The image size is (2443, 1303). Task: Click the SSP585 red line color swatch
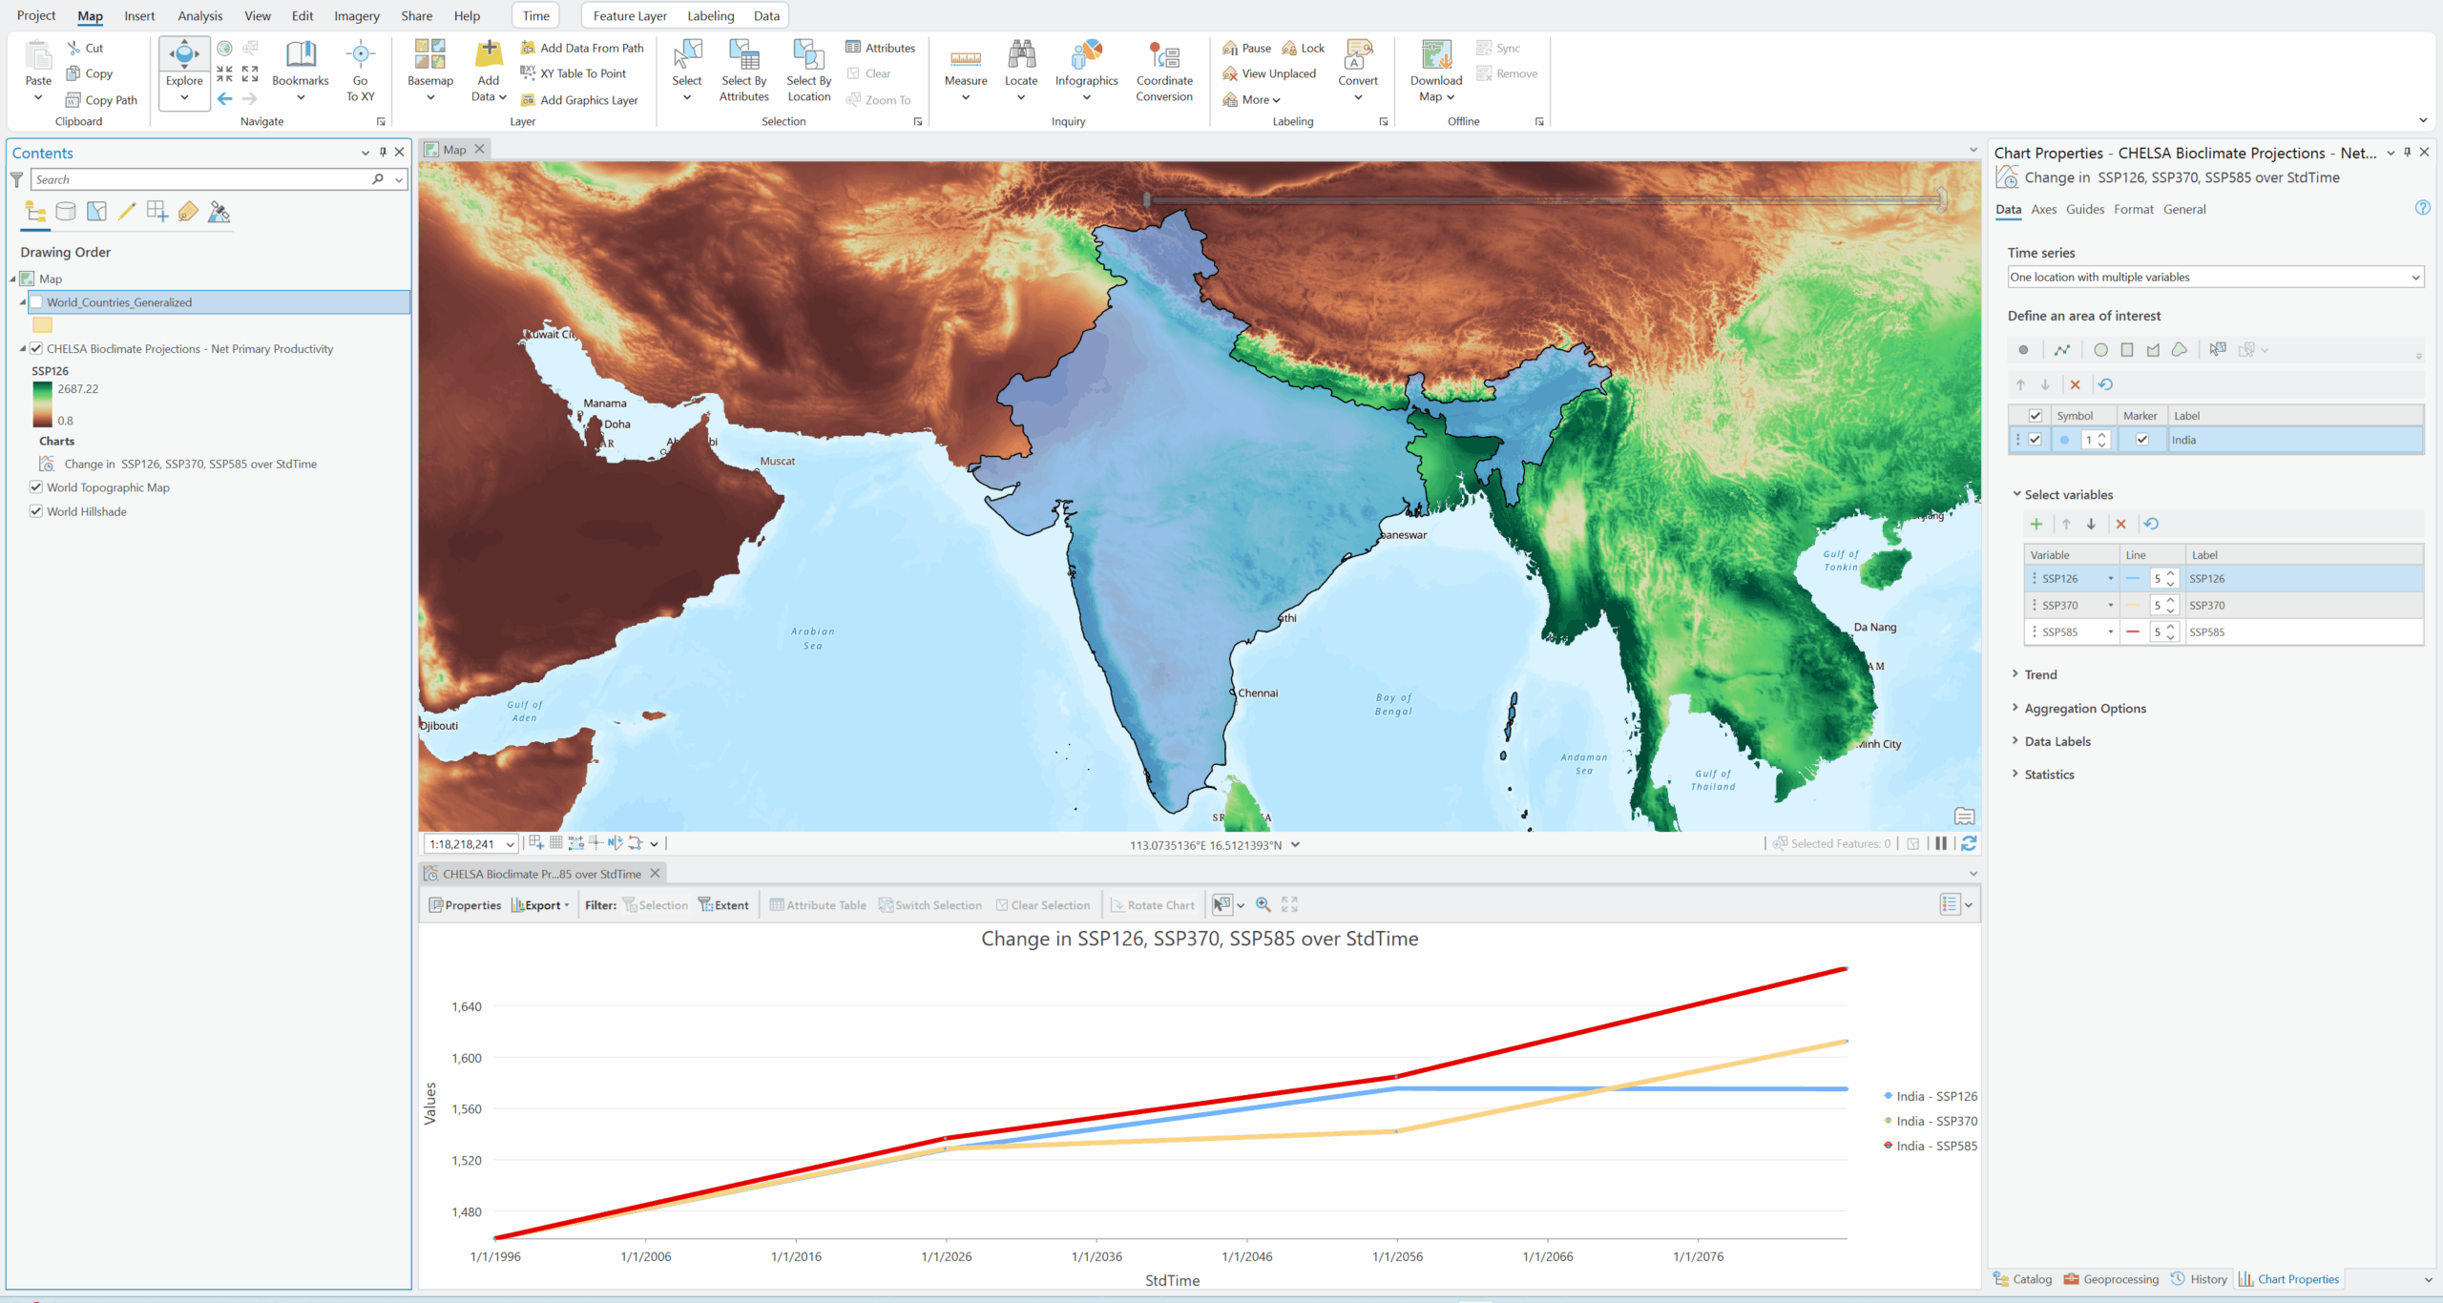point(2133,631)
